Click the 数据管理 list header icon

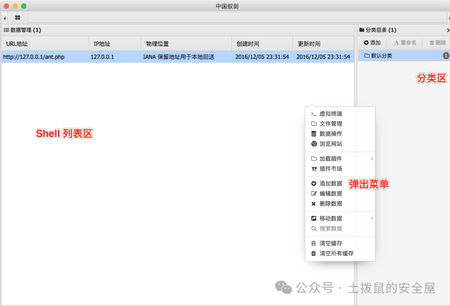click(6, 30)
